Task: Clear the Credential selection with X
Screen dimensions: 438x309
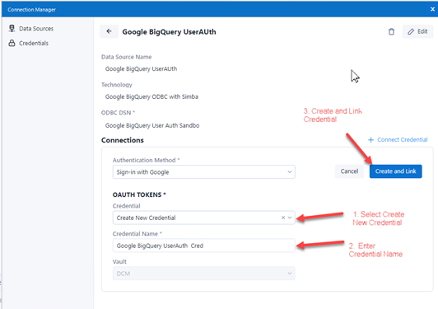Action: 283,218
